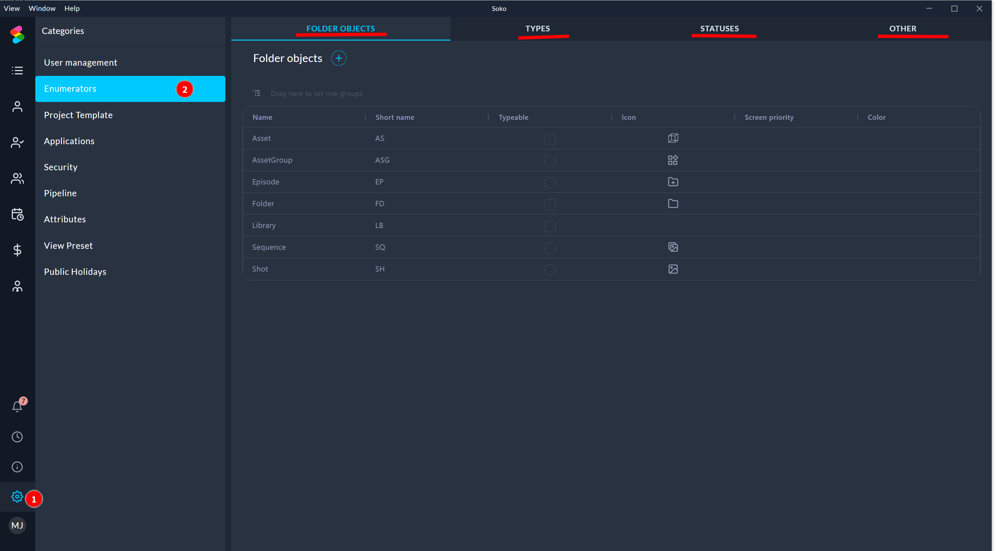The height and width of the screenshot is (551, 996).
Task: Open the calendar schedule icon in the sidebar
Action: 17,214
